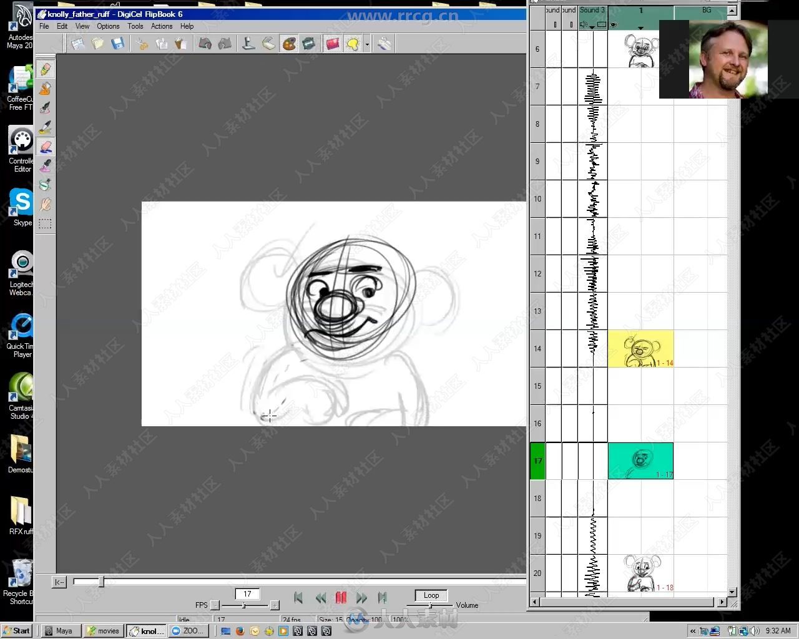799x639 pixels.
Task: Click the red card toolbar icon
Action: [333, 44]
